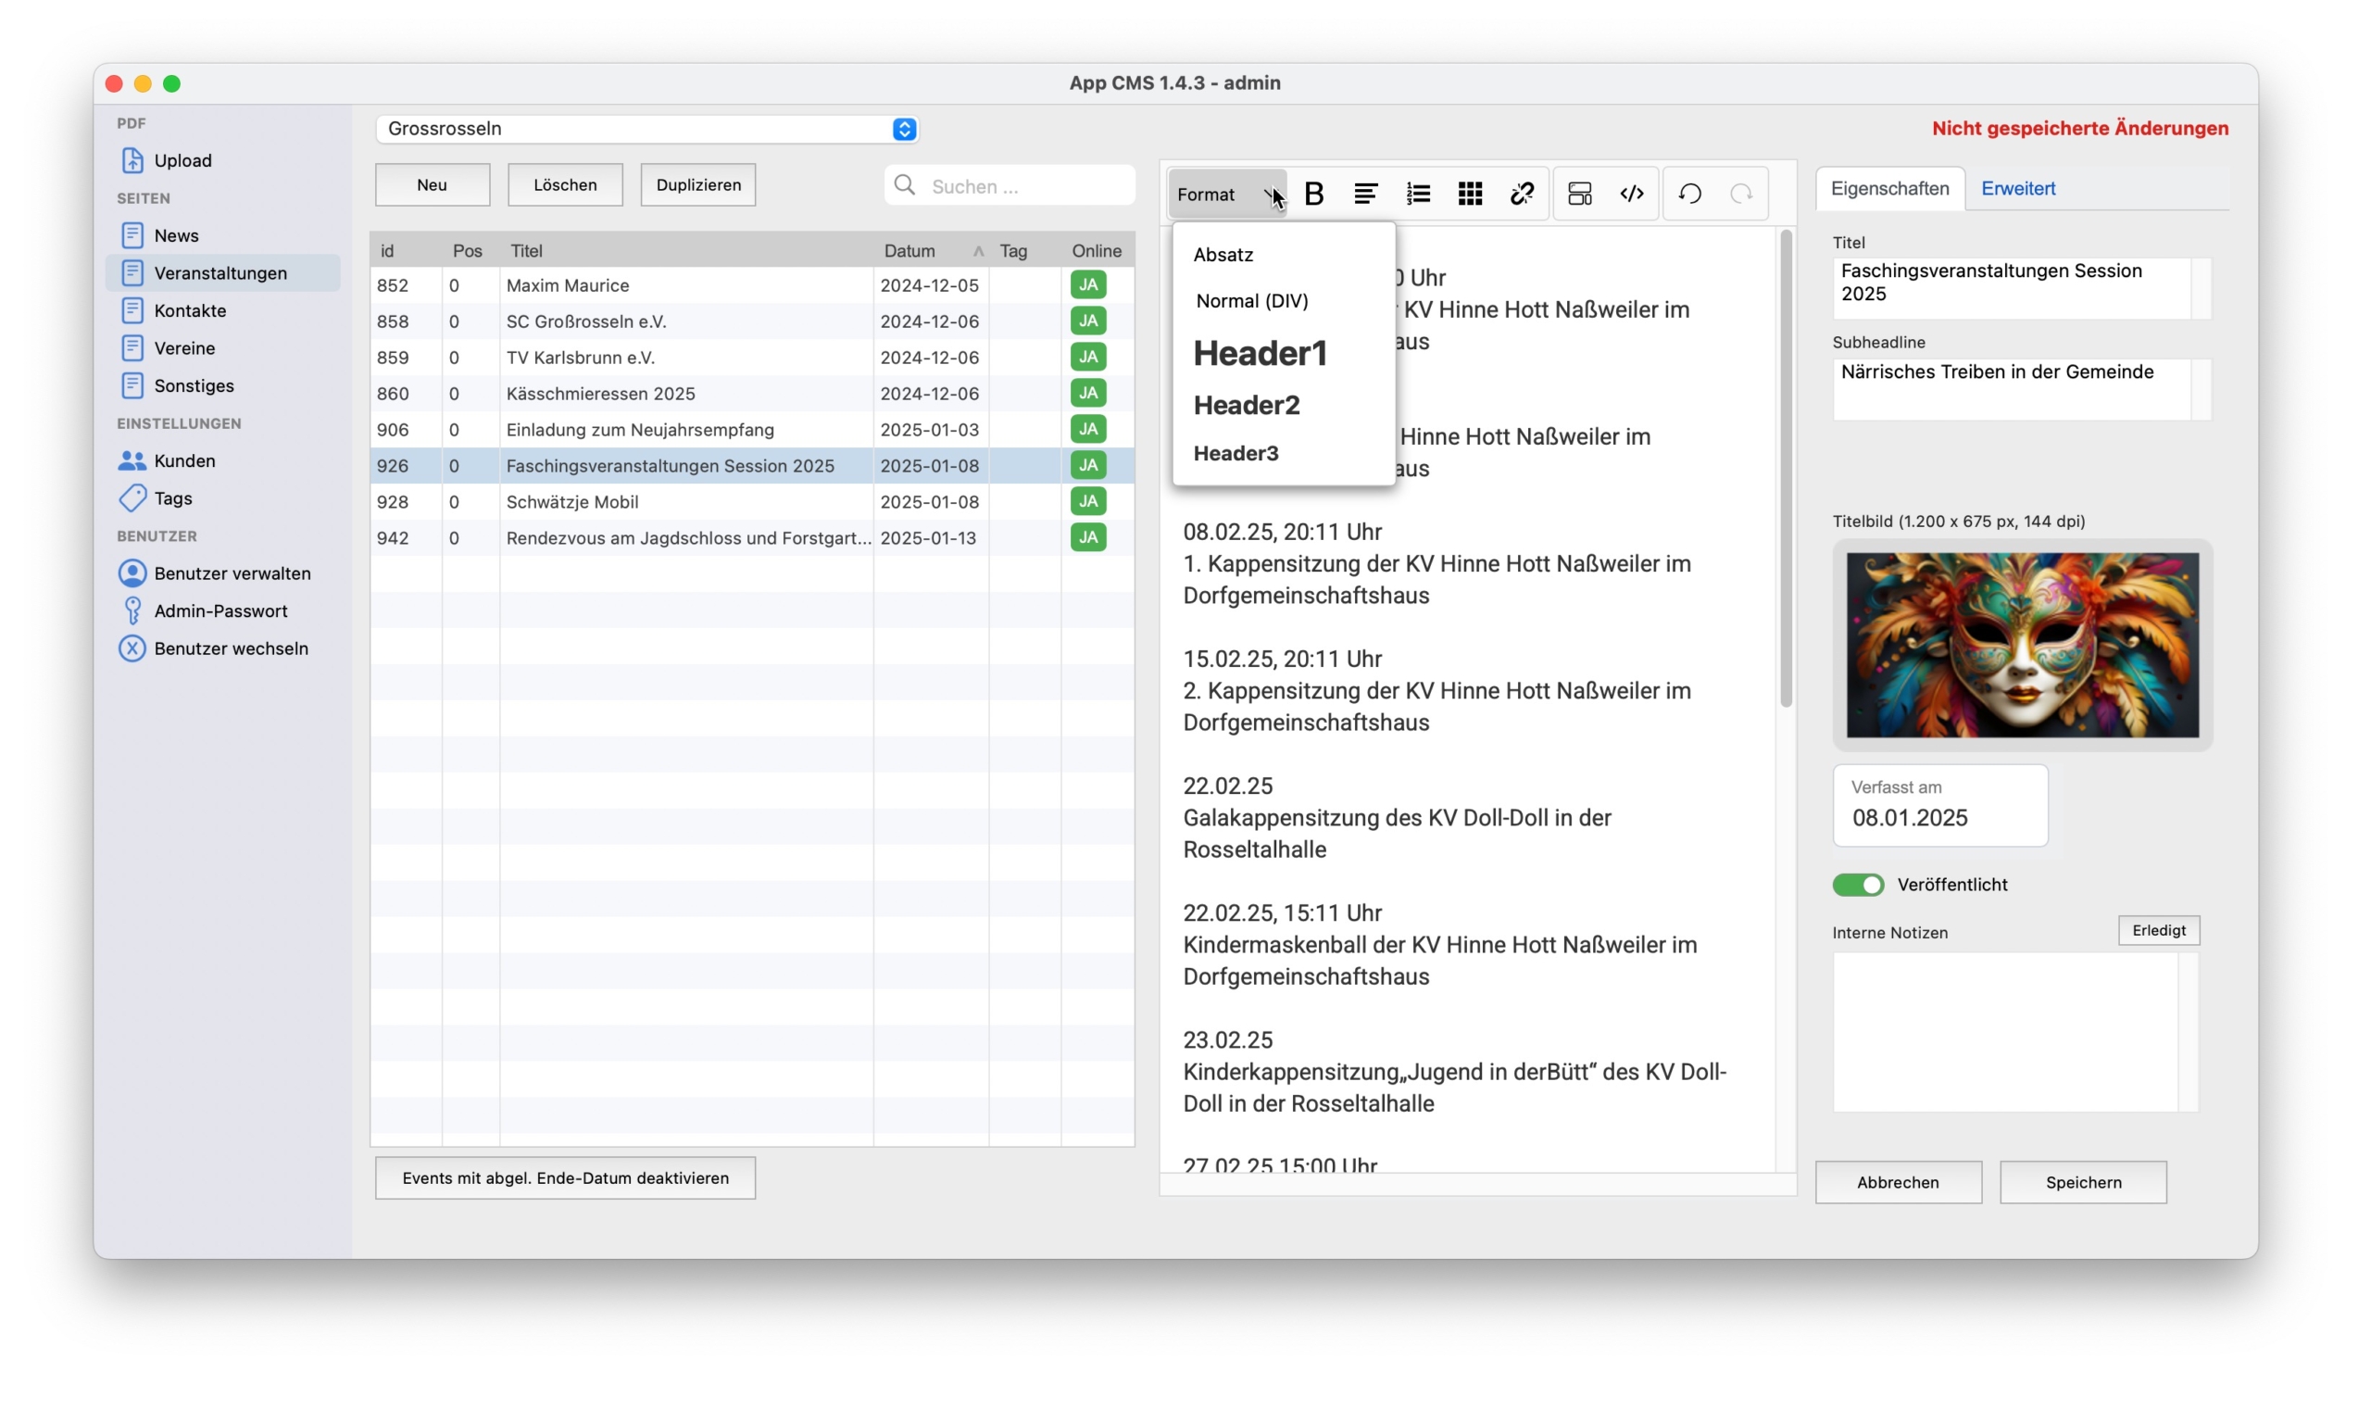This screenshot has height=1409, width=2371.
Task: Toggle the Veröffentlicht publish switch
Action: 1858,884
